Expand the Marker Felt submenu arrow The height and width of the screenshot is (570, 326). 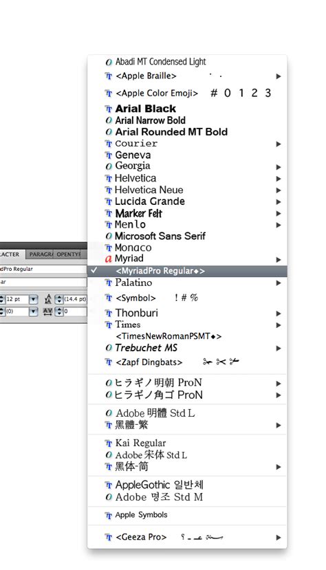[x=279, y=213]
